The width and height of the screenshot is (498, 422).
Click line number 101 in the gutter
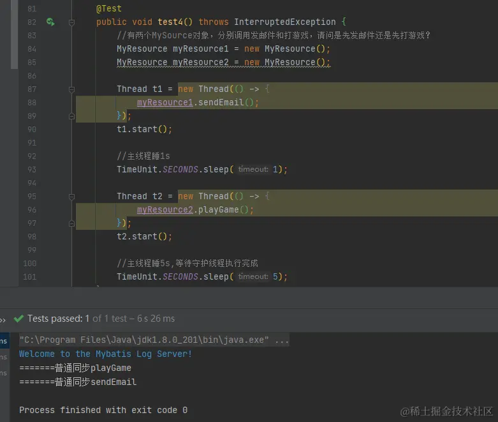tap(30, 276)
